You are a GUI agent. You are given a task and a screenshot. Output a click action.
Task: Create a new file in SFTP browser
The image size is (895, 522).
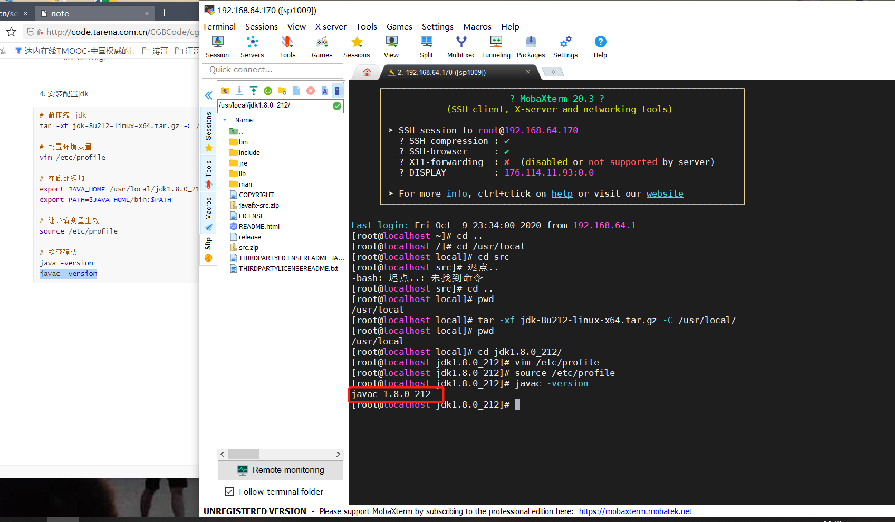click(296, 91)
